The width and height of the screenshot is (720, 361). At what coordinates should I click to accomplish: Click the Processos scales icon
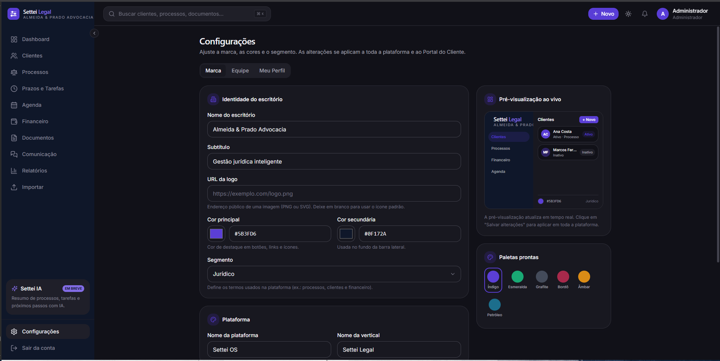(x=14, y=72)
